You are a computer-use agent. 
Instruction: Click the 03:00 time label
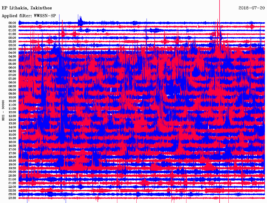[x=12, y=45]
